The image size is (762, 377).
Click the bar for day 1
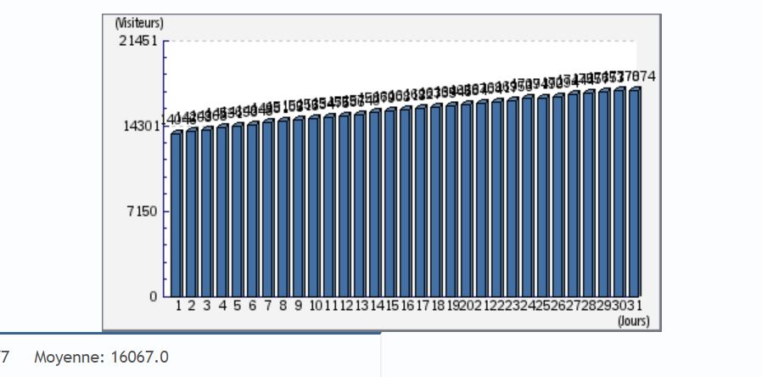click(x=176, y=212)
